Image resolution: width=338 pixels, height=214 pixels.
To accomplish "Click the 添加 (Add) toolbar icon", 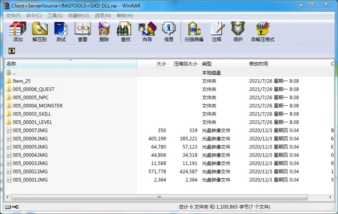I will pos(18,31).
